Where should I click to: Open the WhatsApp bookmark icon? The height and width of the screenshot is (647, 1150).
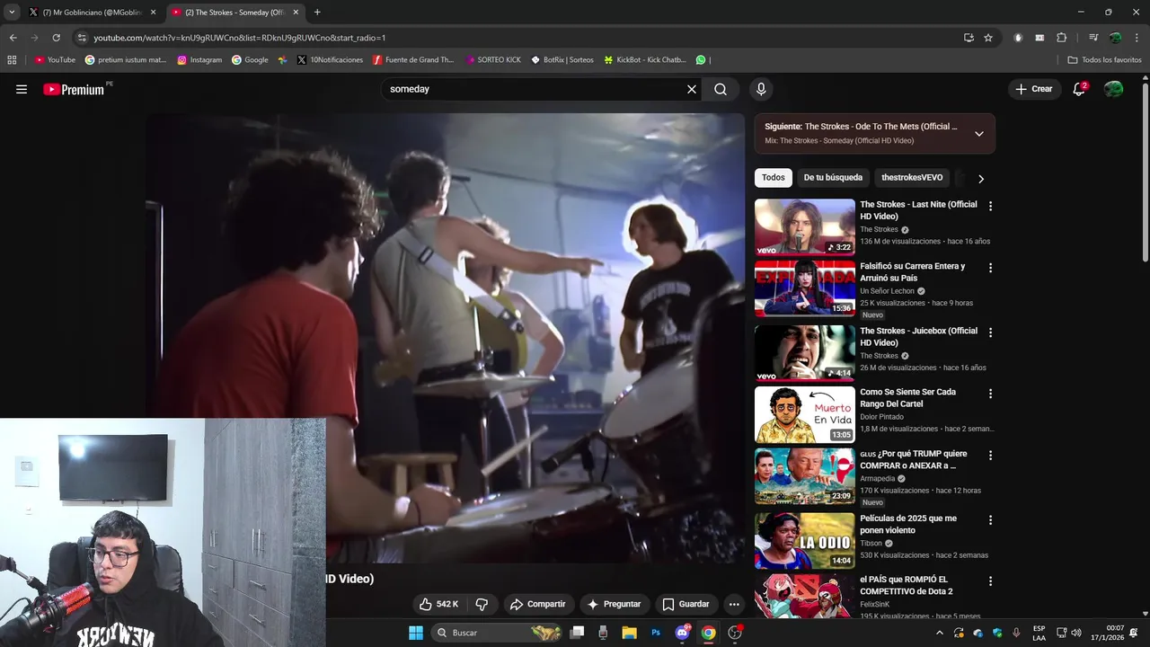701,60
